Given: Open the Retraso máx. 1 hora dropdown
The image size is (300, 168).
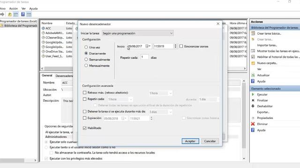Looking at the screenshot, I should coord(161,93).
